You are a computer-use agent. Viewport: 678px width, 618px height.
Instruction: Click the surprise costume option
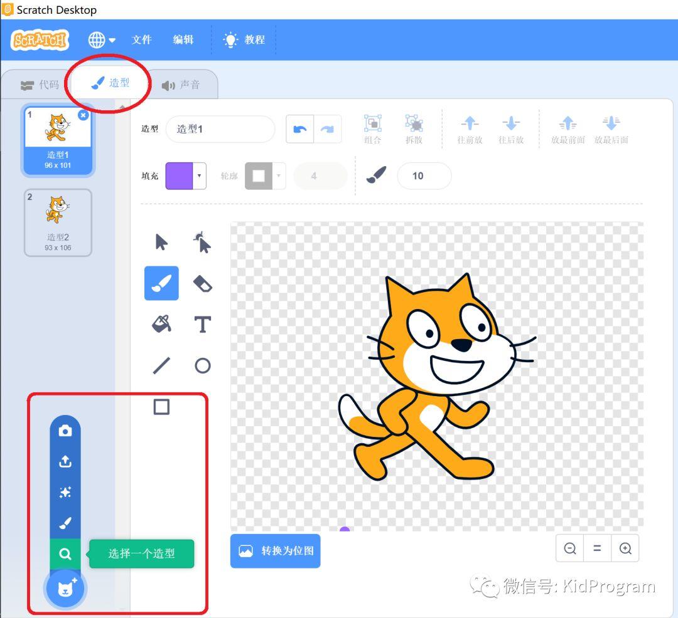[65, 492]
